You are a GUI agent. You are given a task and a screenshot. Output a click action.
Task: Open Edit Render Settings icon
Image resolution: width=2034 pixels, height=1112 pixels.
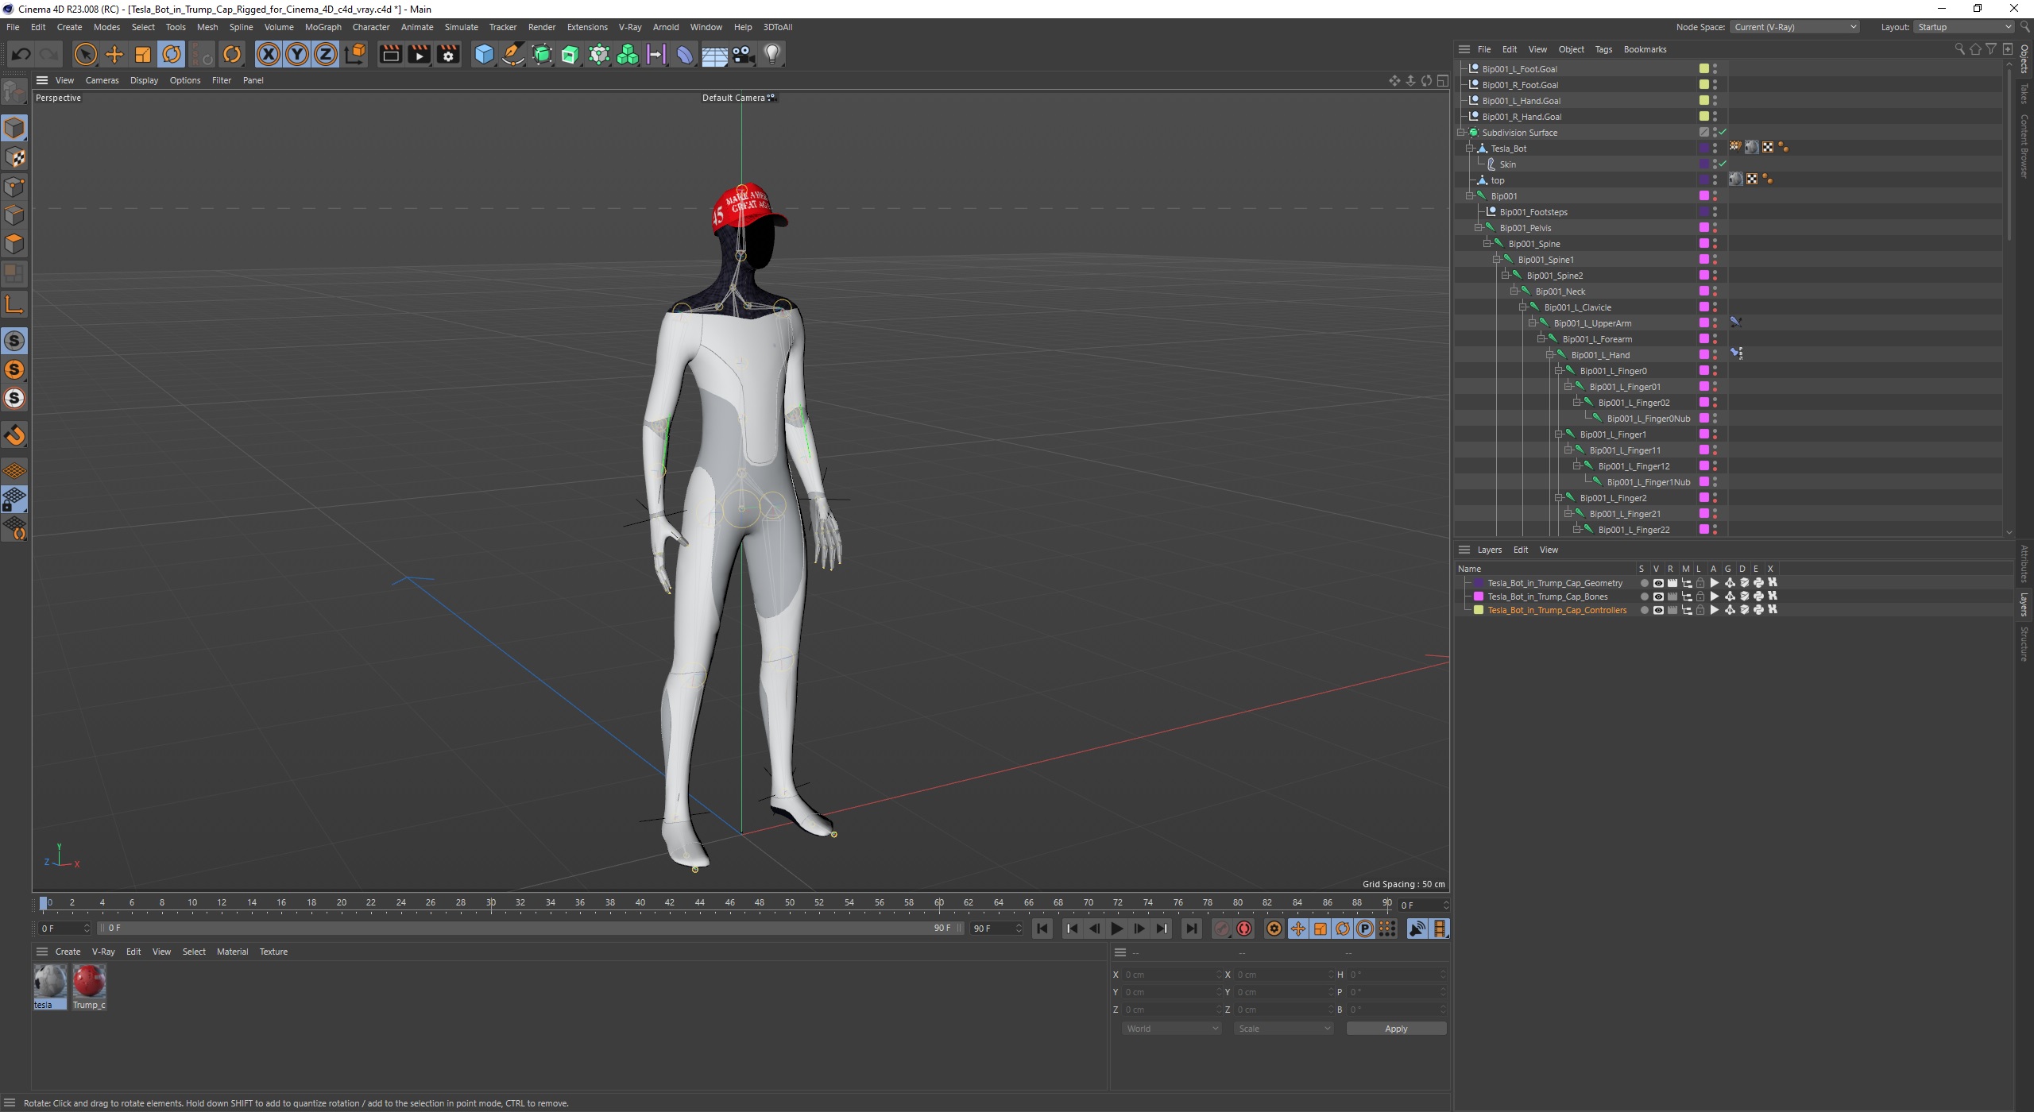tap(448, 54)
